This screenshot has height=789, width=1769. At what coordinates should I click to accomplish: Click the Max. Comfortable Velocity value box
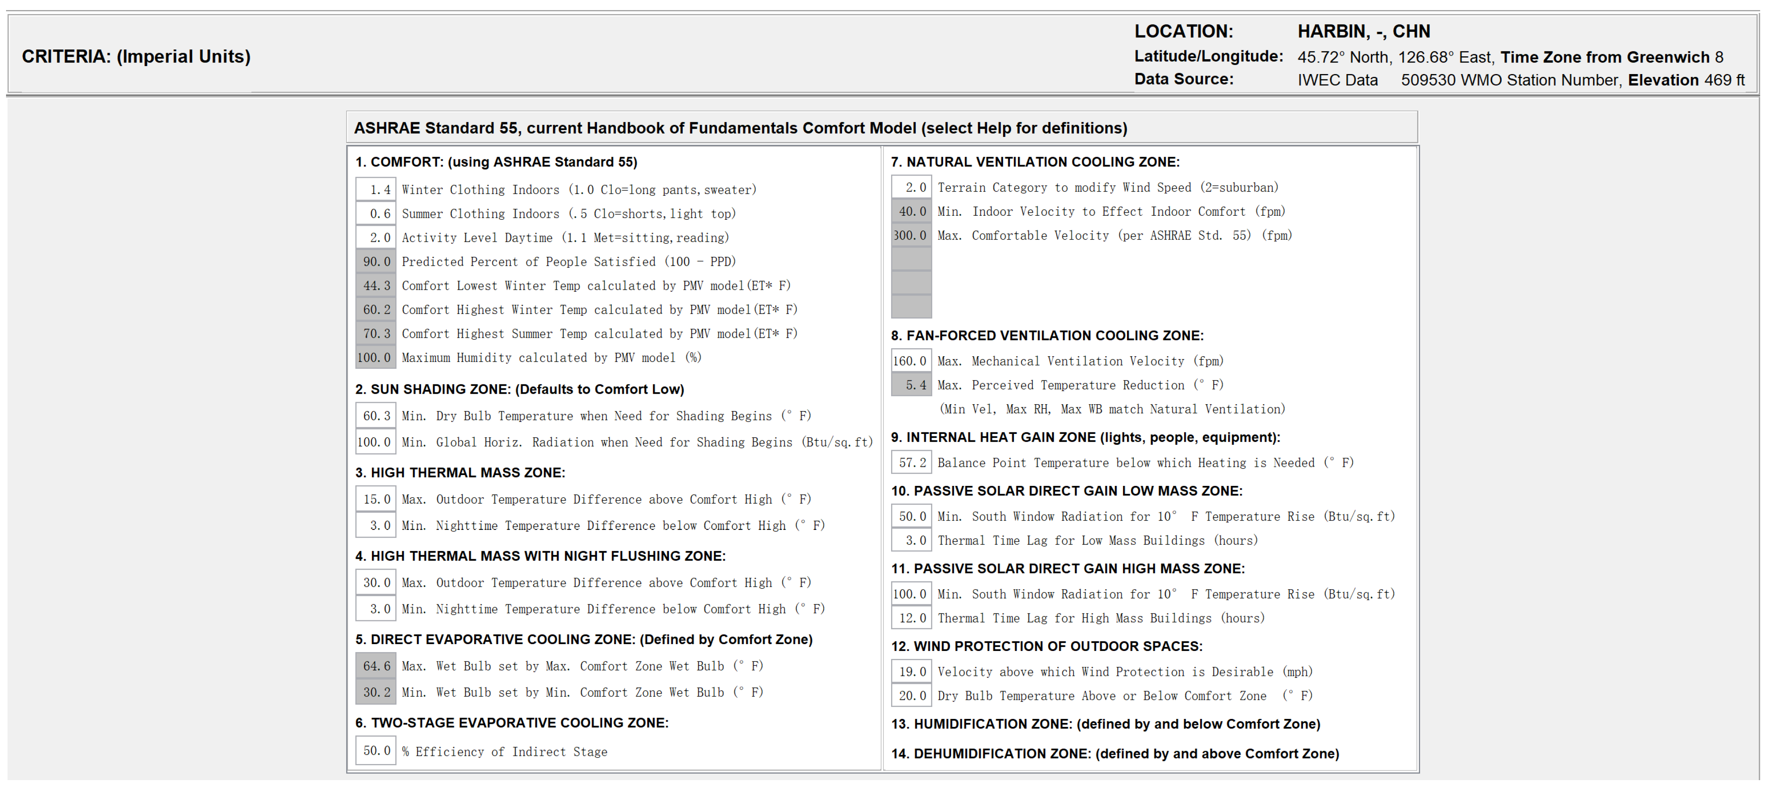tap(911, 235)
